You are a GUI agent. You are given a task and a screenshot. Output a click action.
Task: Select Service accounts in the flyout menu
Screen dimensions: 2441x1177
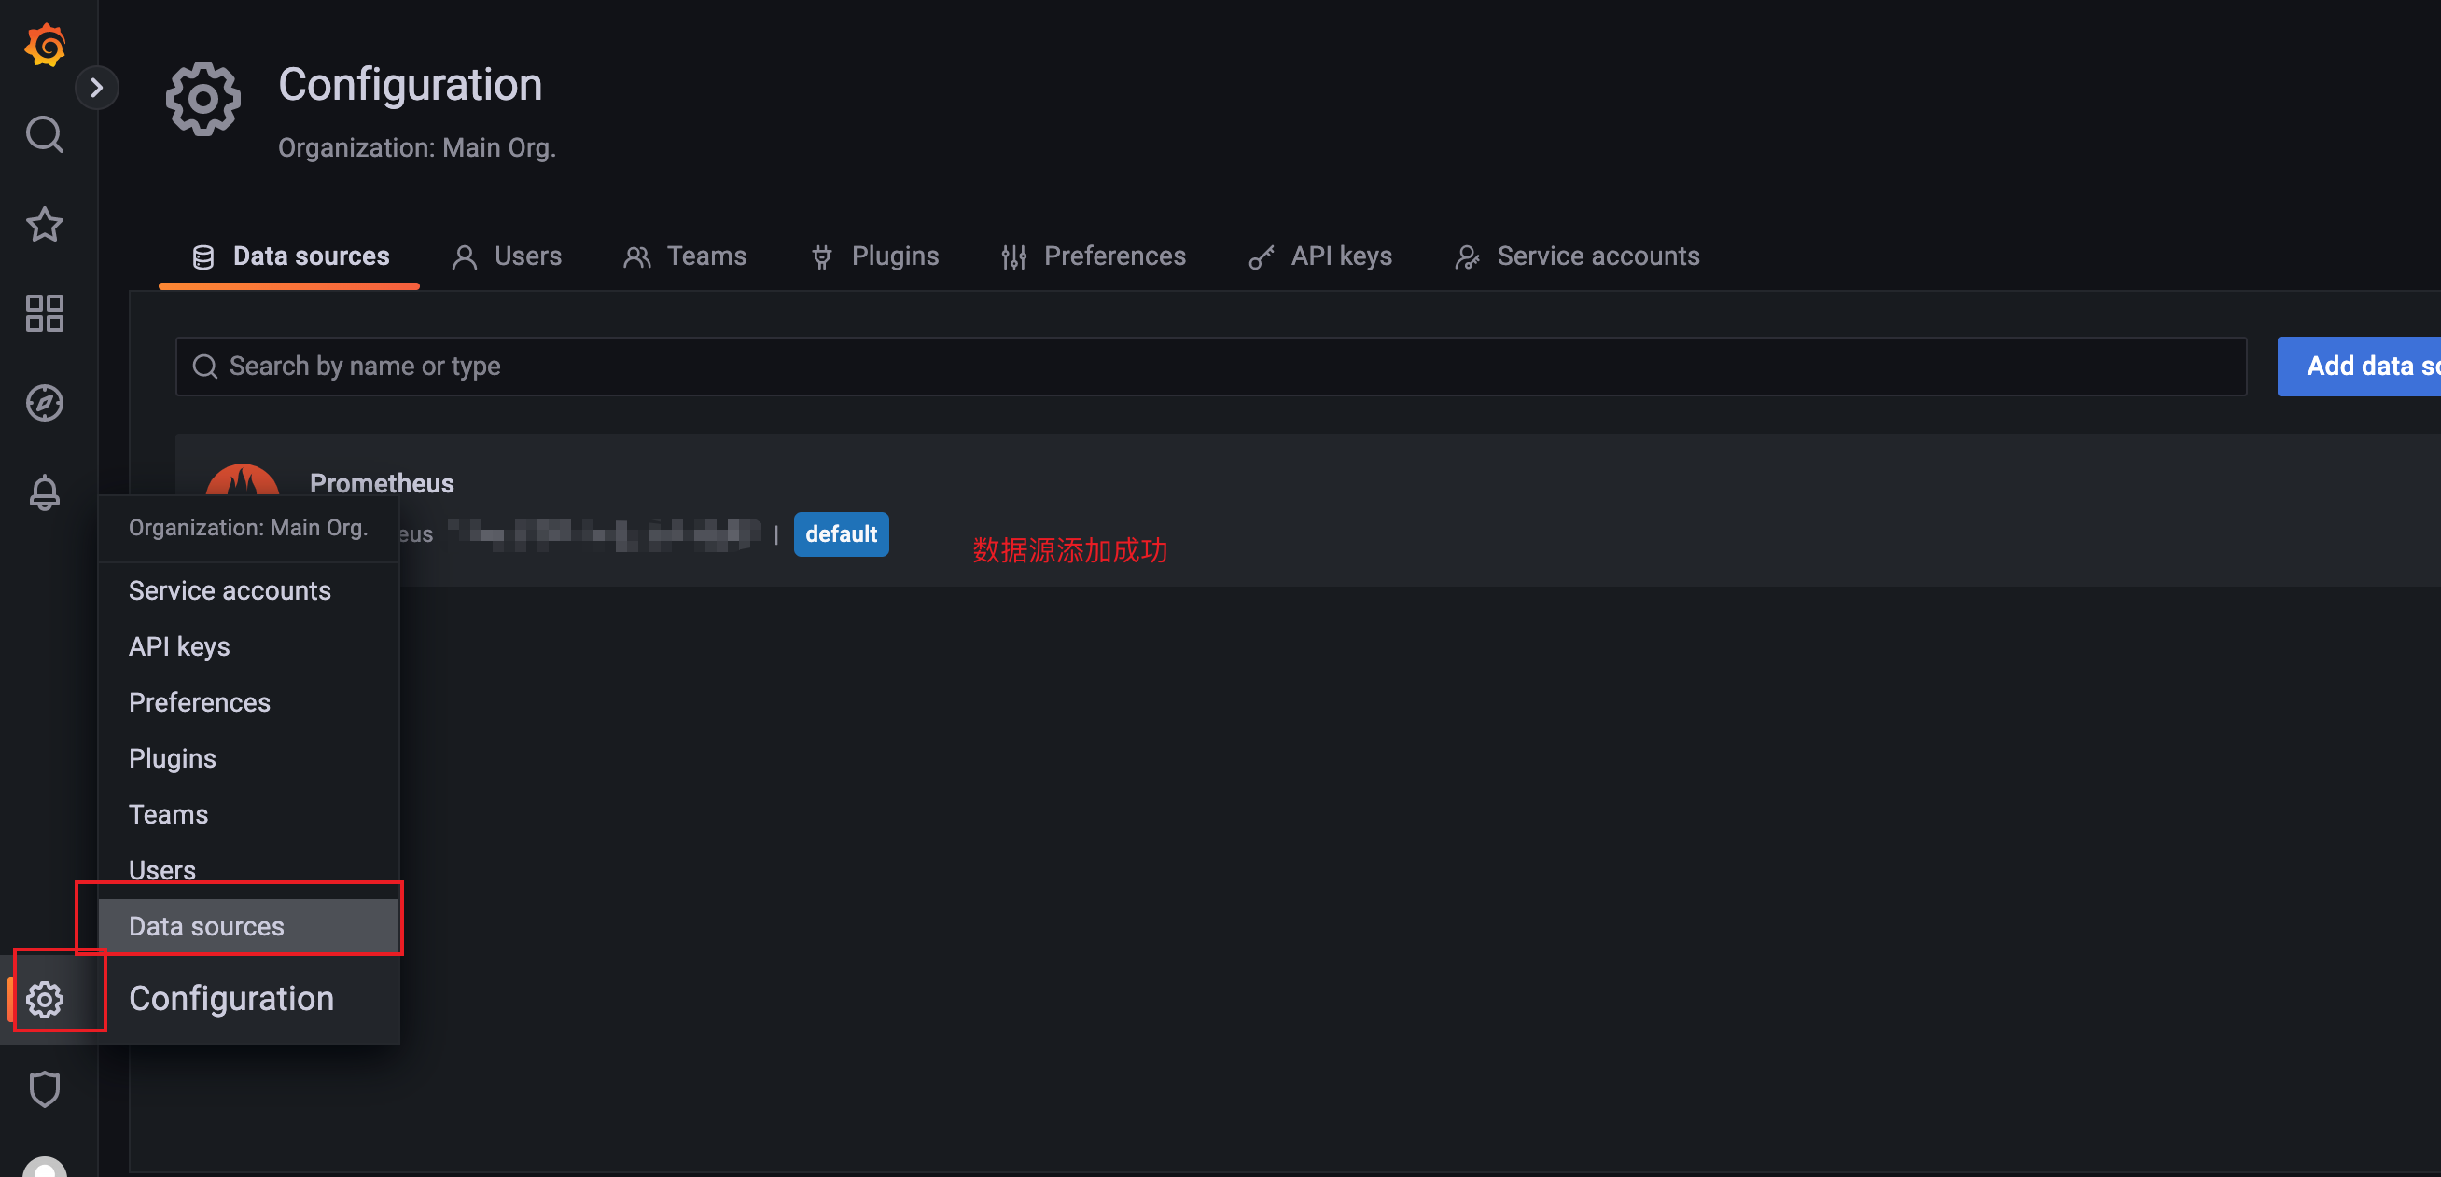[x=230, y=591]
